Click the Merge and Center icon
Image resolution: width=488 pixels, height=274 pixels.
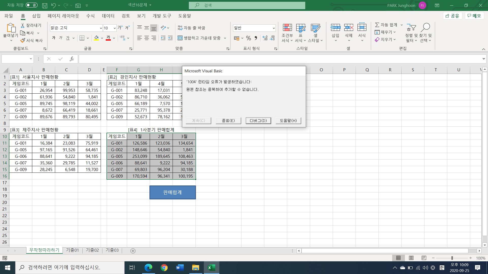coord(180,38)
